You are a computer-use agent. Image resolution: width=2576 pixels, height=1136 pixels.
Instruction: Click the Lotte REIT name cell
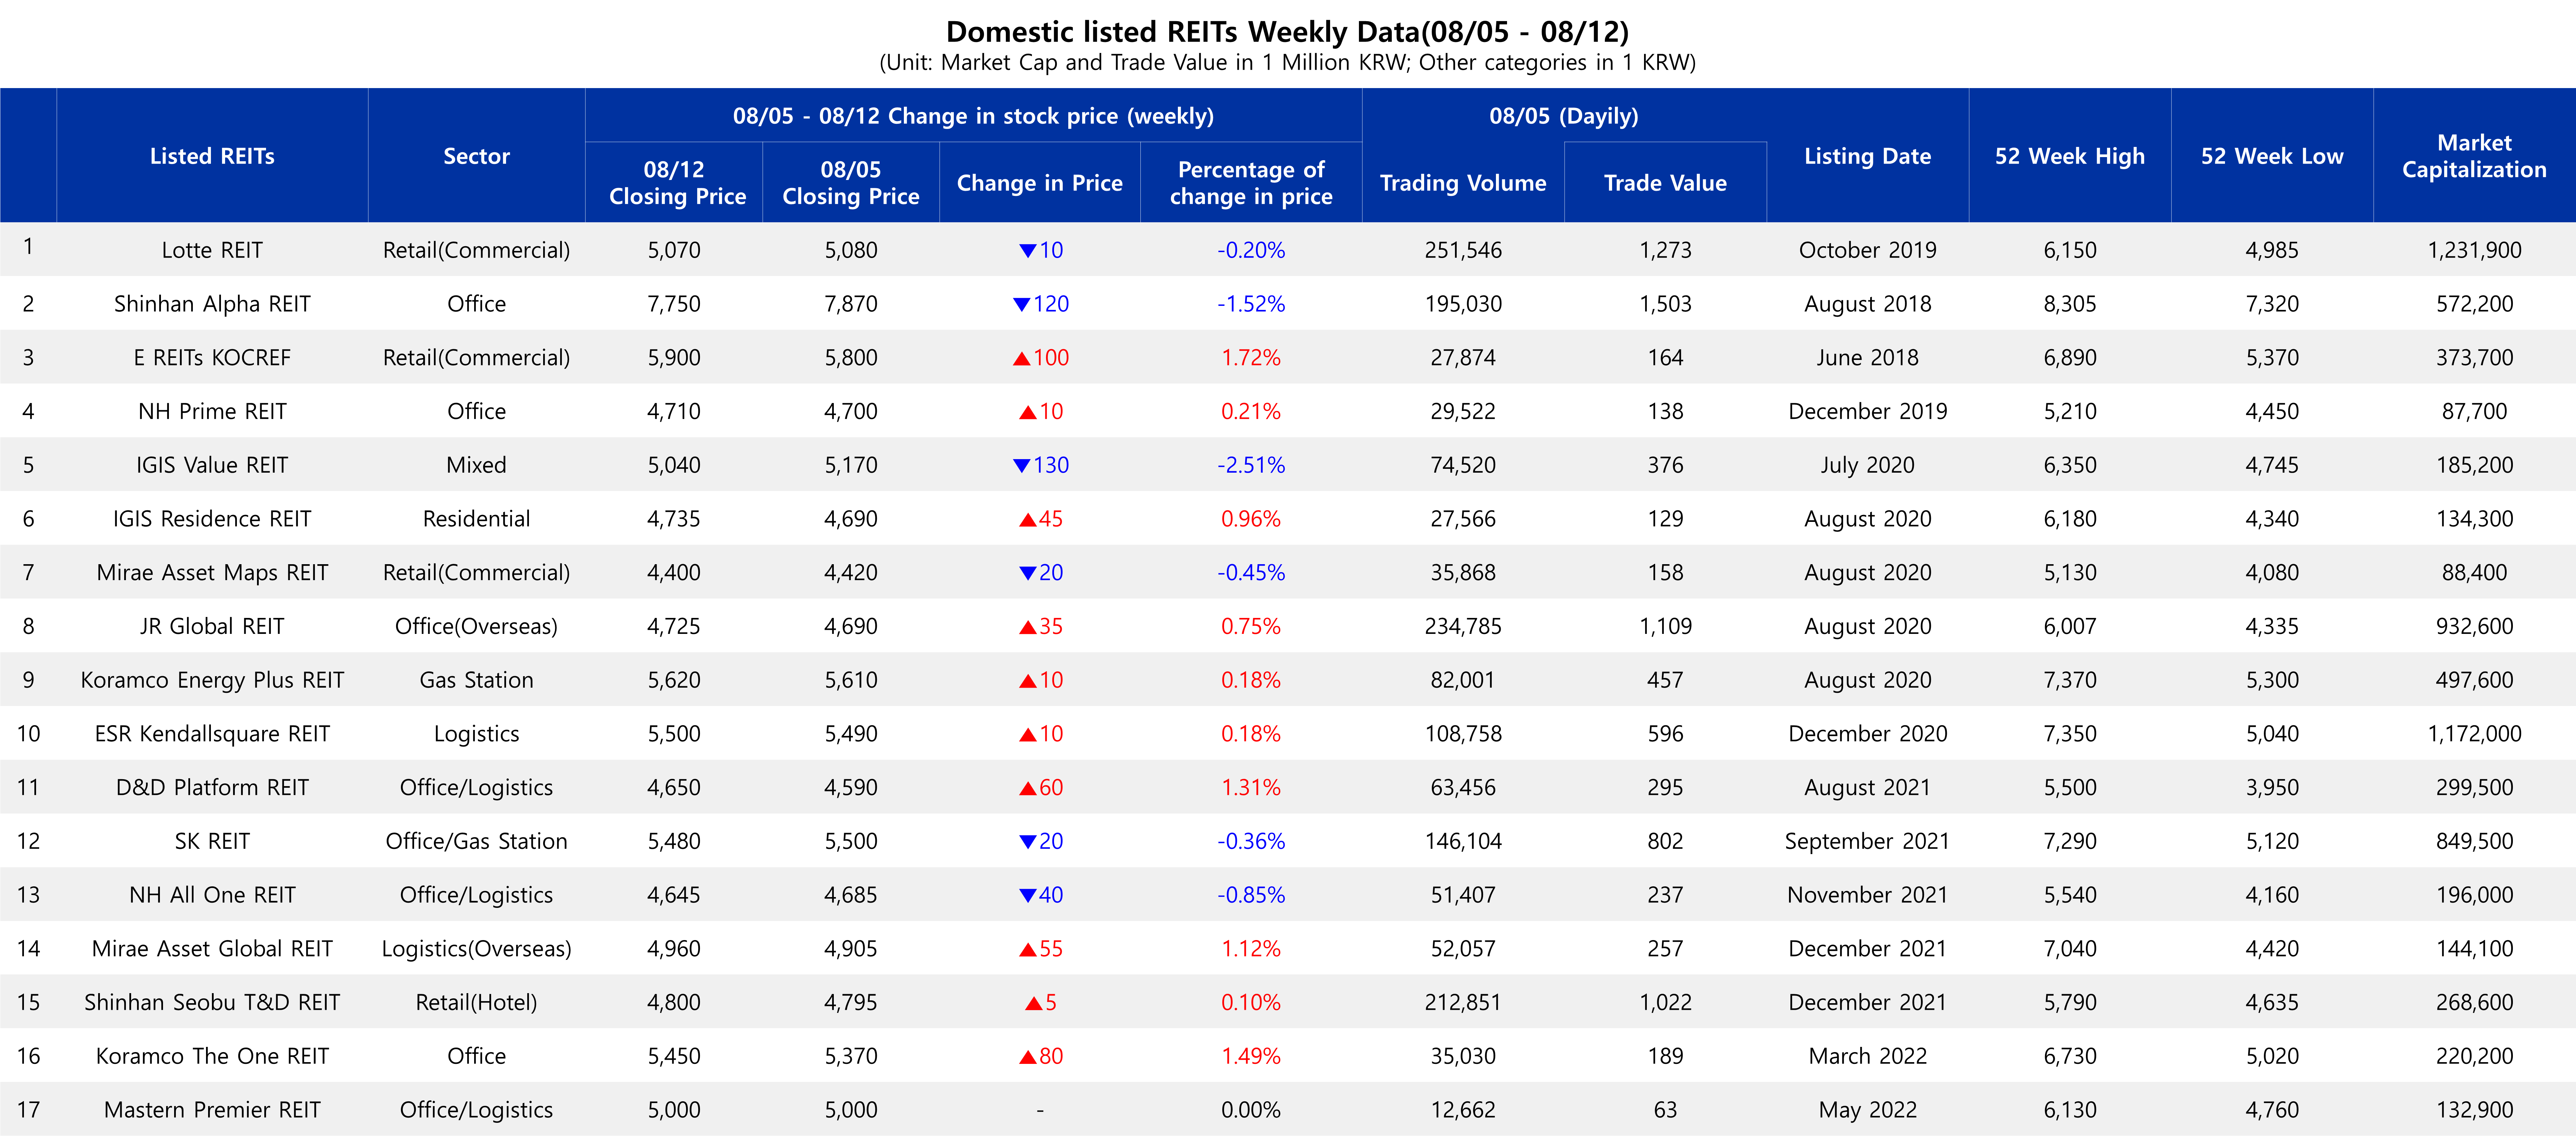(212, 250)
